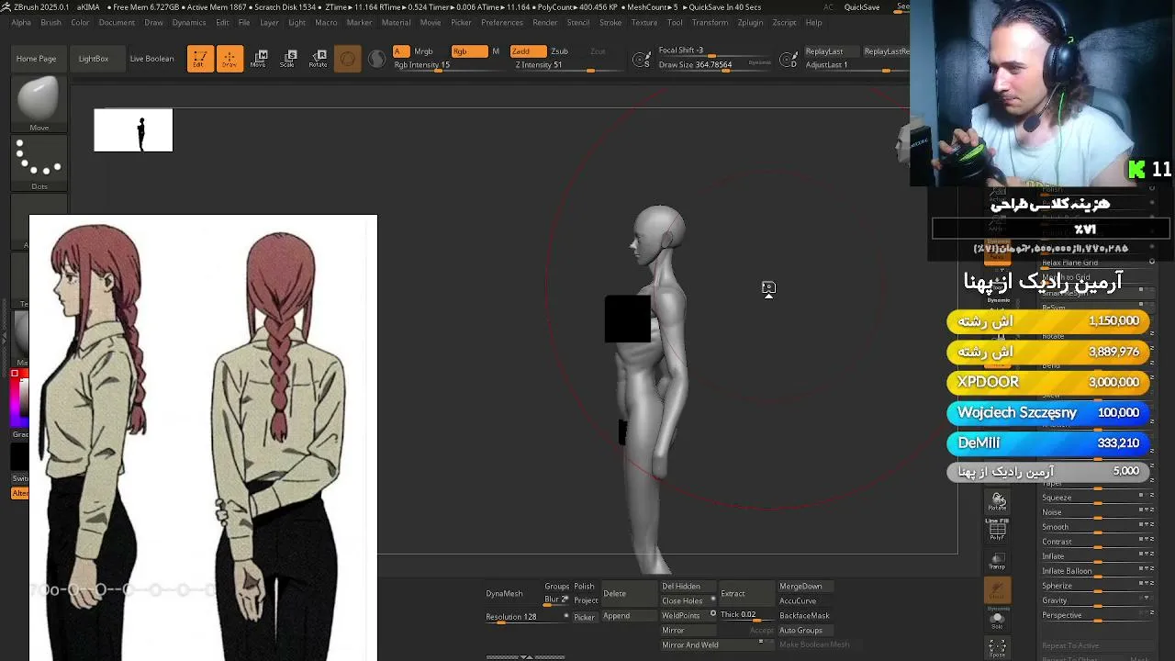
Task: Toggle M material mode
Action: [496, 51]
